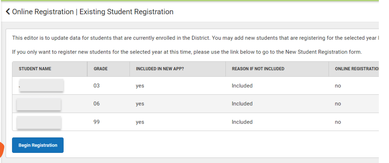Click the orange circle at the left edge
389x163 pixels.
[x=2, y=149]
